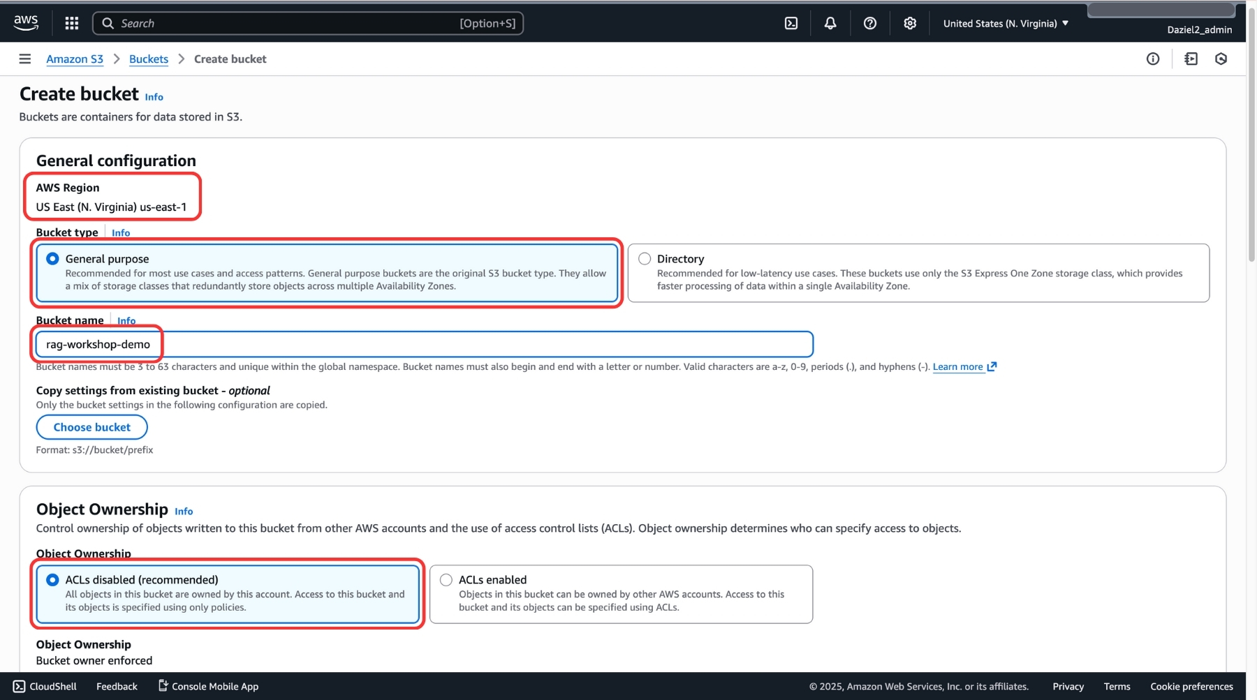The width and height of the screenshot is (1257, 700).
Task: Launch CloudShell from the top navigation bar
Action: (x=791, y=22)
